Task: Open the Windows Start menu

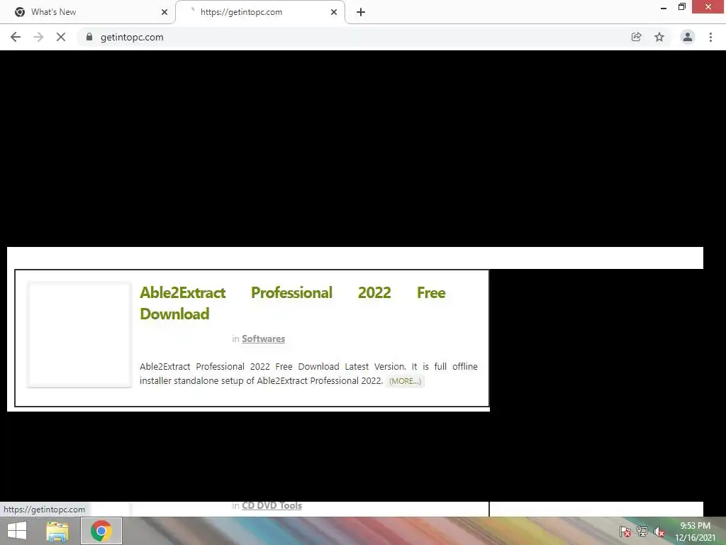Action: pos(17,531)
